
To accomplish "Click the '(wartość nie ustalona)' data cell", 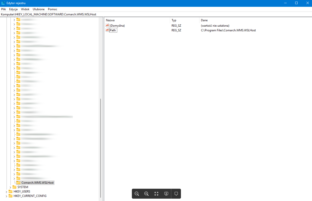I will click(215, 26).
